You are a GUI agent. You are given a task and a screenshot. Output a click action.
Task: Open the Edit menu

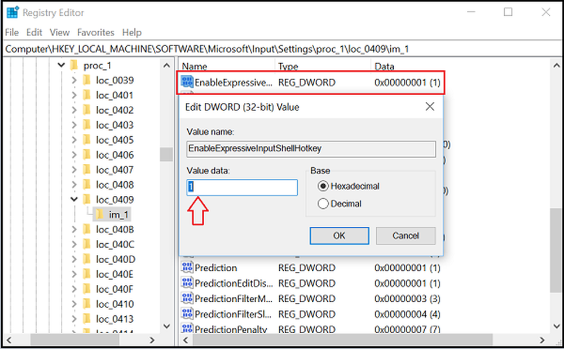point(34,32)
